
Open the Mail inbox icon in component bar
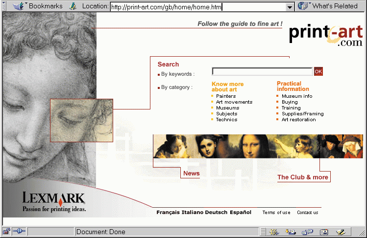[291, 232]
